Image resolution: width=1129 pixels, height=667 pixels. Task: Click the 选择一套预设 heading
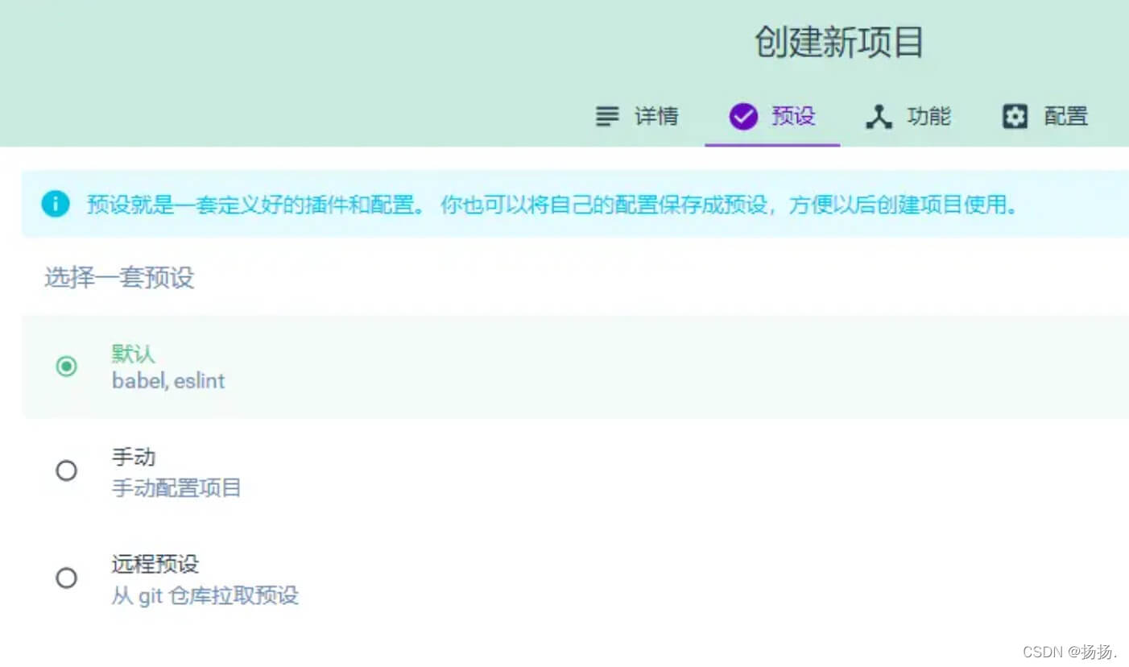tap(119, 278)
